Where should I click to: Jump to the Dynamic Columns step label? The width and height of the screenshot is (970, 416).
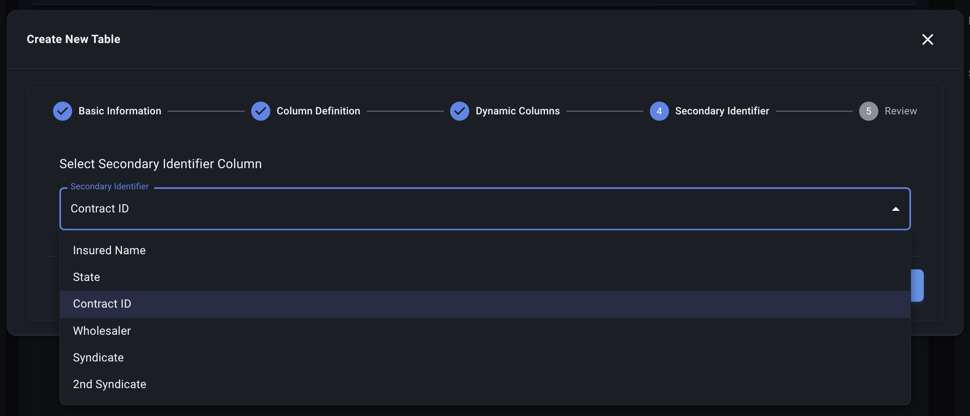[517, 111]
